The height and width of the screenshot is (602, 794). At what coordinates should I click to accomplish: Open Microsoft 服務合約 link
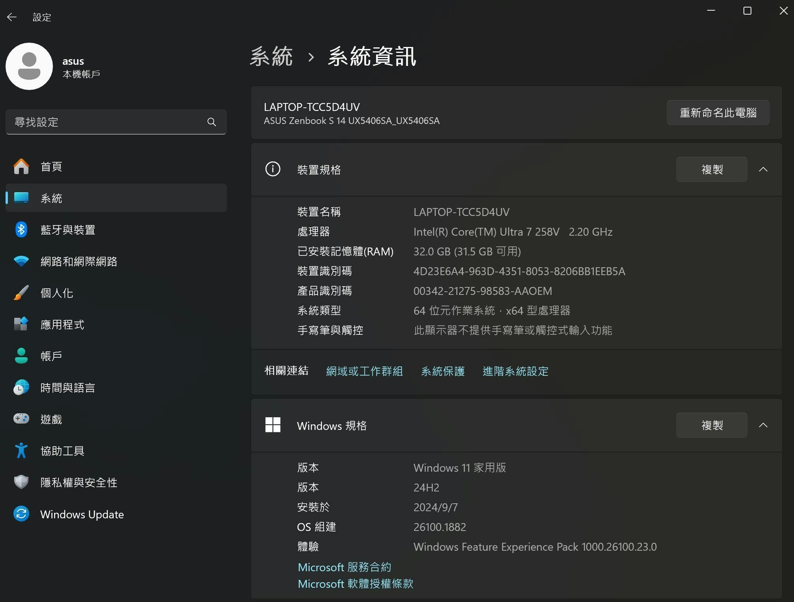pyautogui.click(x=344, y=567)
